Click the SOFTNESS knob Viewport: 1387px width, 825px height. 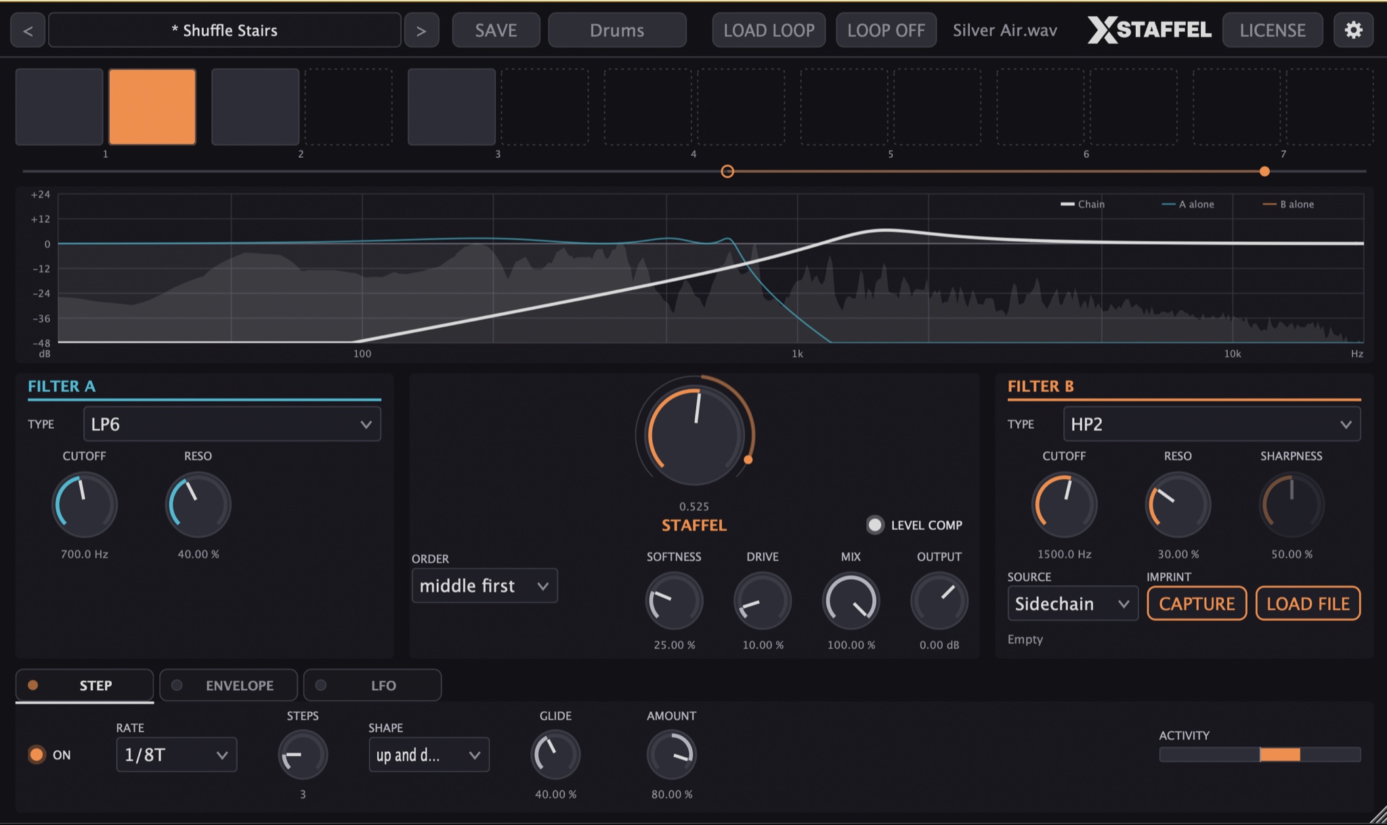(x=674, y=601)
